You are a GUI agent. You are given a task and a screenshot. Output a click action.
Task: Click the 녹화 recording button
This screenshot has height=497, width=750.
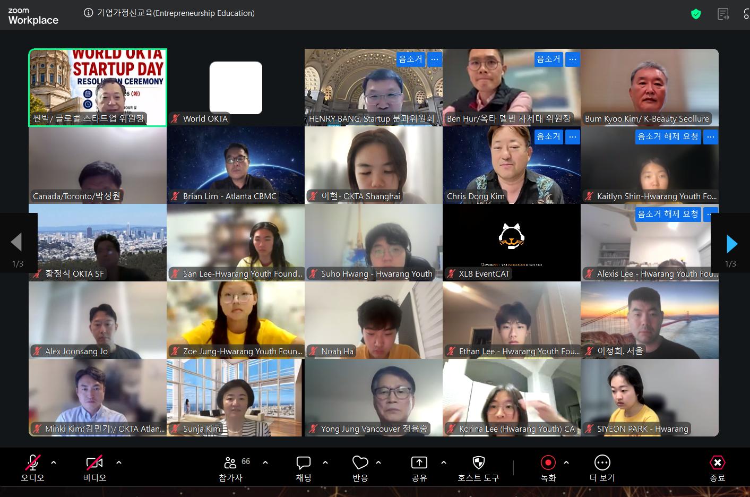(548, 468)
